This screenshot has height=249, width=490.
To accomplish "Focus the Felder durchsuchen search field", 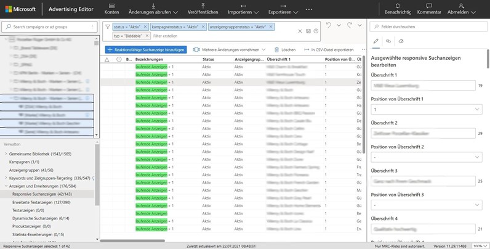I will click(x=428, y=27).
